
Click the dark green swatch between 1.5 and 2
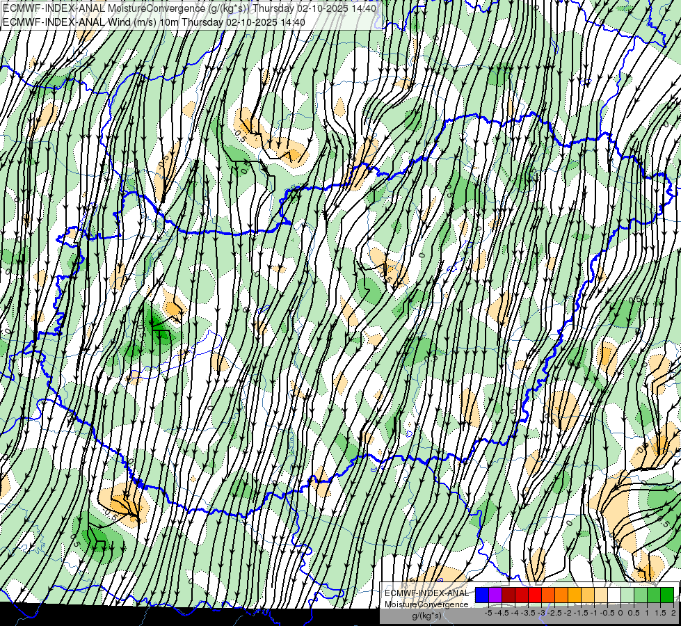[x=667, y=595]
